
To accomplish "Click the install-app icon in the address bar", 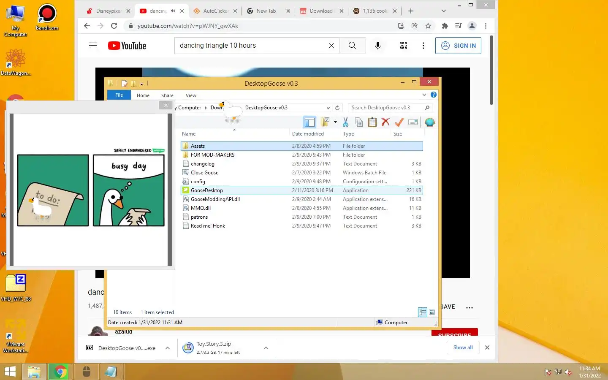I will pos(401,26).
